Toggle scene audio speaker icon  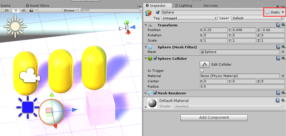pyautogui.click(x=23, y=11)
